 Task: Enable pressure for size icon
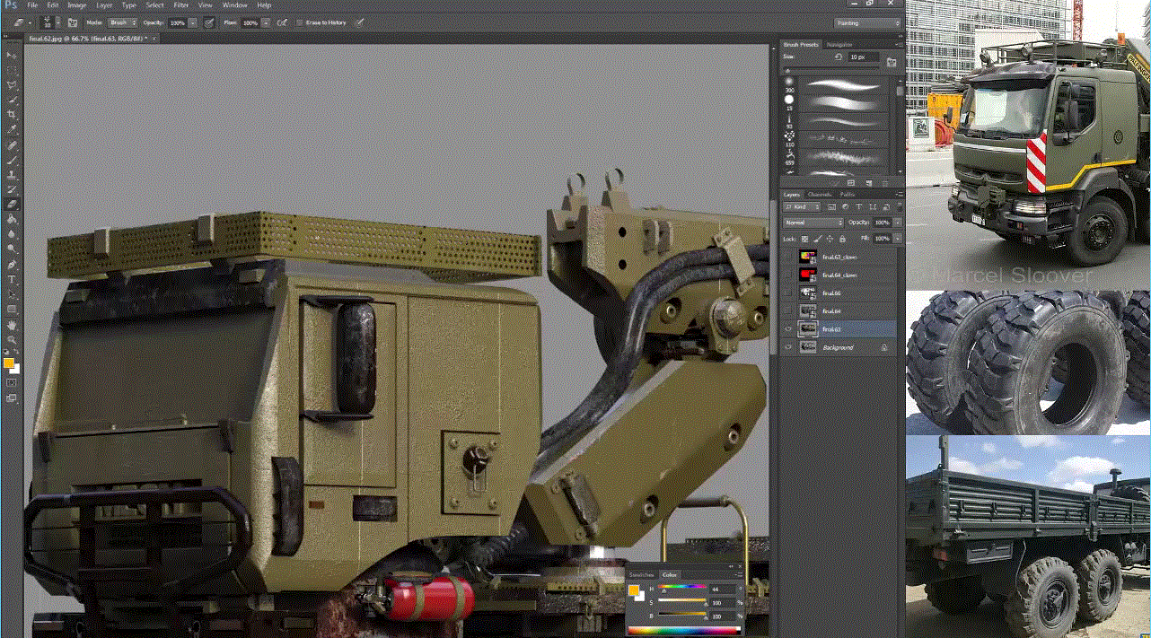click(359, 22)
